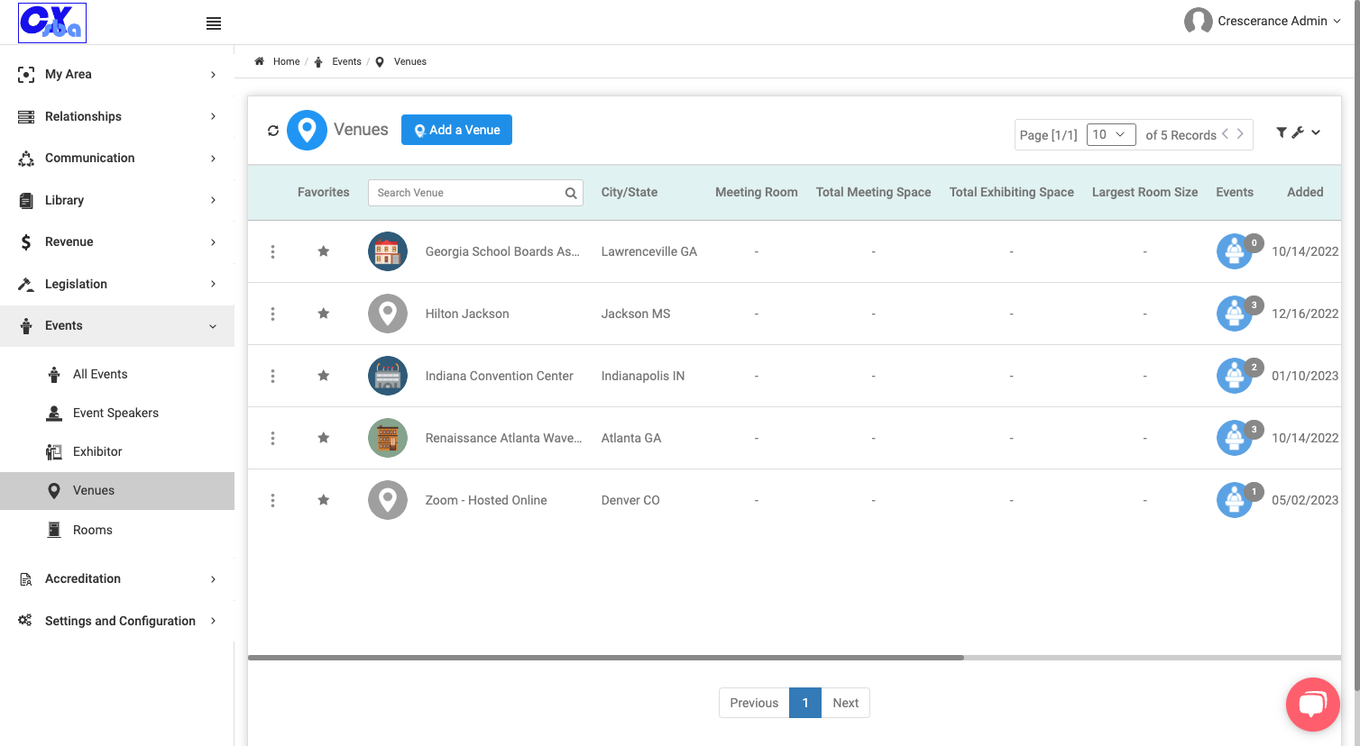The height and width of the screenshot is (746, 1360).
Task: Open row actions for Zoom - Hosted Online
Action: [x=272, y=500]
